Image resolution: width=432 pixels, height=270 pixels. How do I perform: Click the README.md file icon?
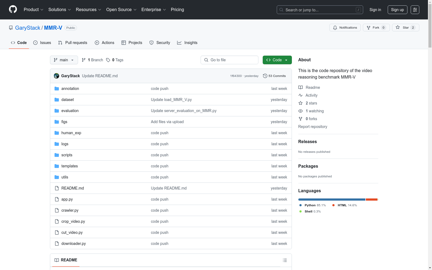pos(57,188)
